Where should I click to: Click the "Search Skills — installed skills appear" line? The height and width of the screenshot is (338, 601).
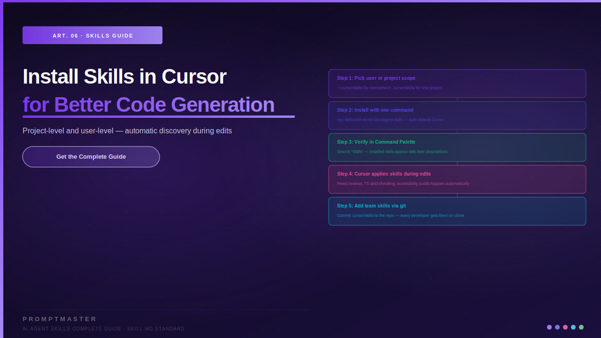[x=392, y=152]
